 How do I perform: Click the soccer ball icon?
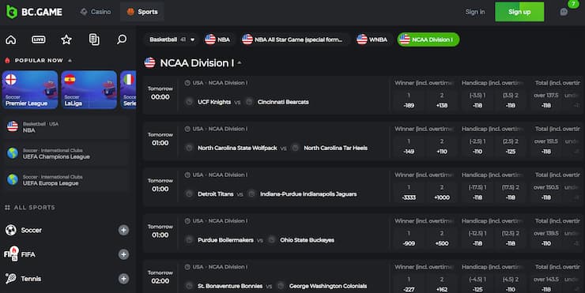[x=11, y=230]
